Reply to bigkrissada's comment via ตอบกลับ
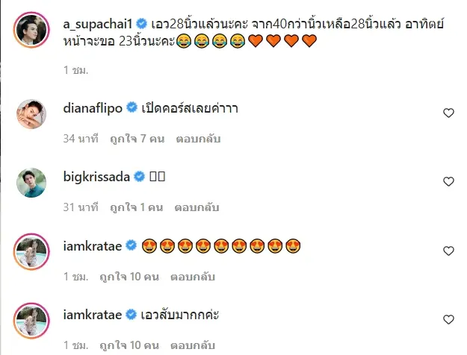 [x=197, y=207]
